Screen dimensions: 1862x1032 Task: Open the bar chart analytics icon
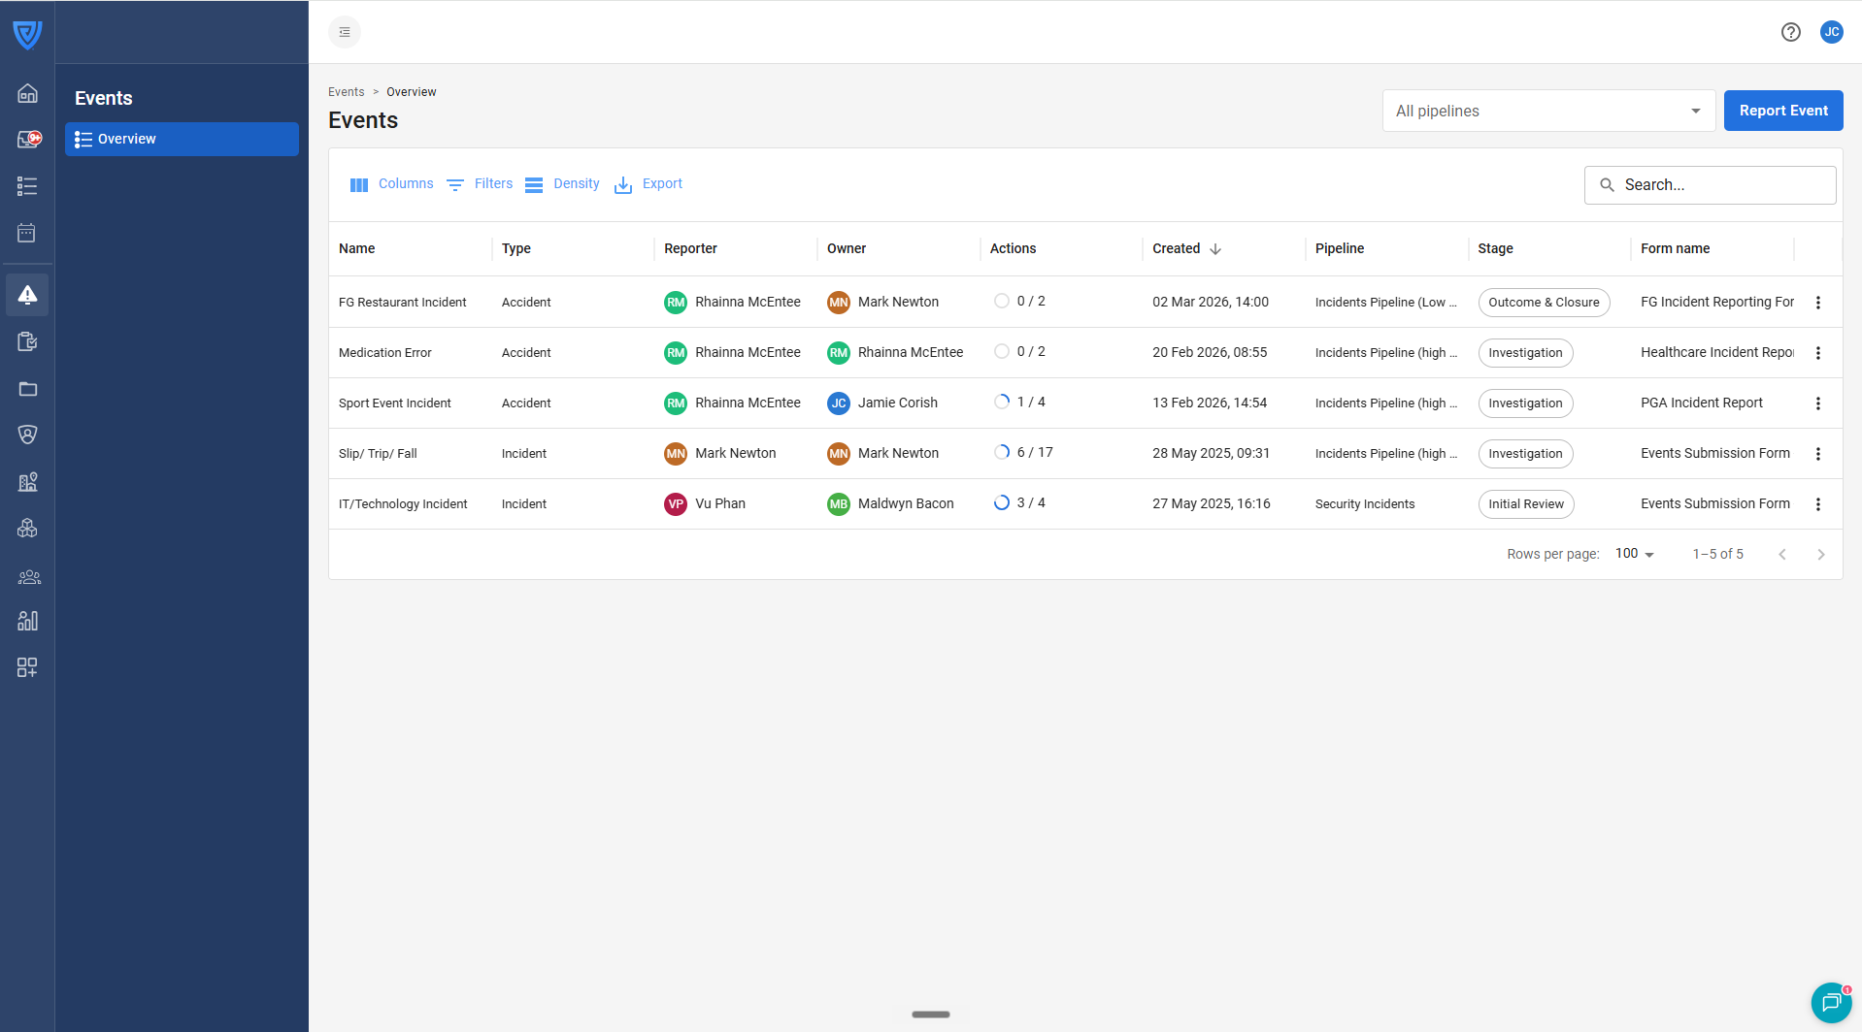coord(27,621)
